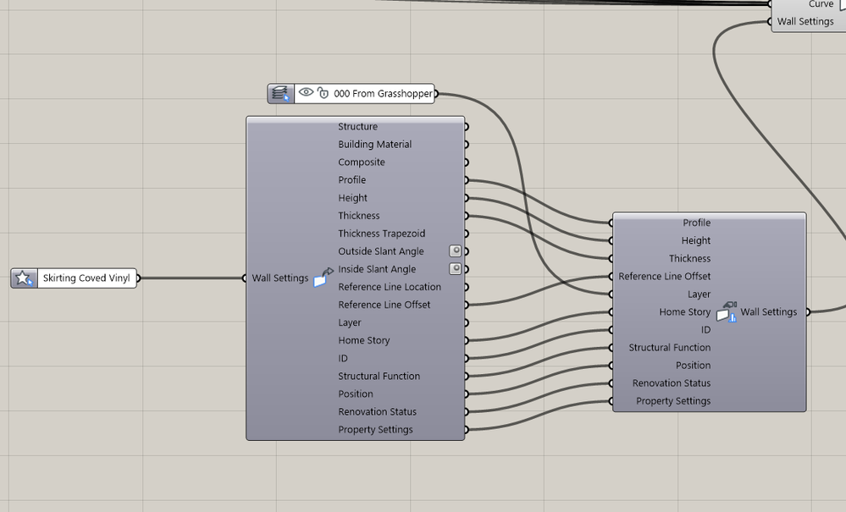Click the expression icon next to Inside Slant Angle
Image resolution: width=846 pixels, height=512 pixels.
[x=456, y=268]
